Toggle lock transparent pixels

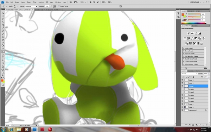pyautogui.click(x=186, y=77)
